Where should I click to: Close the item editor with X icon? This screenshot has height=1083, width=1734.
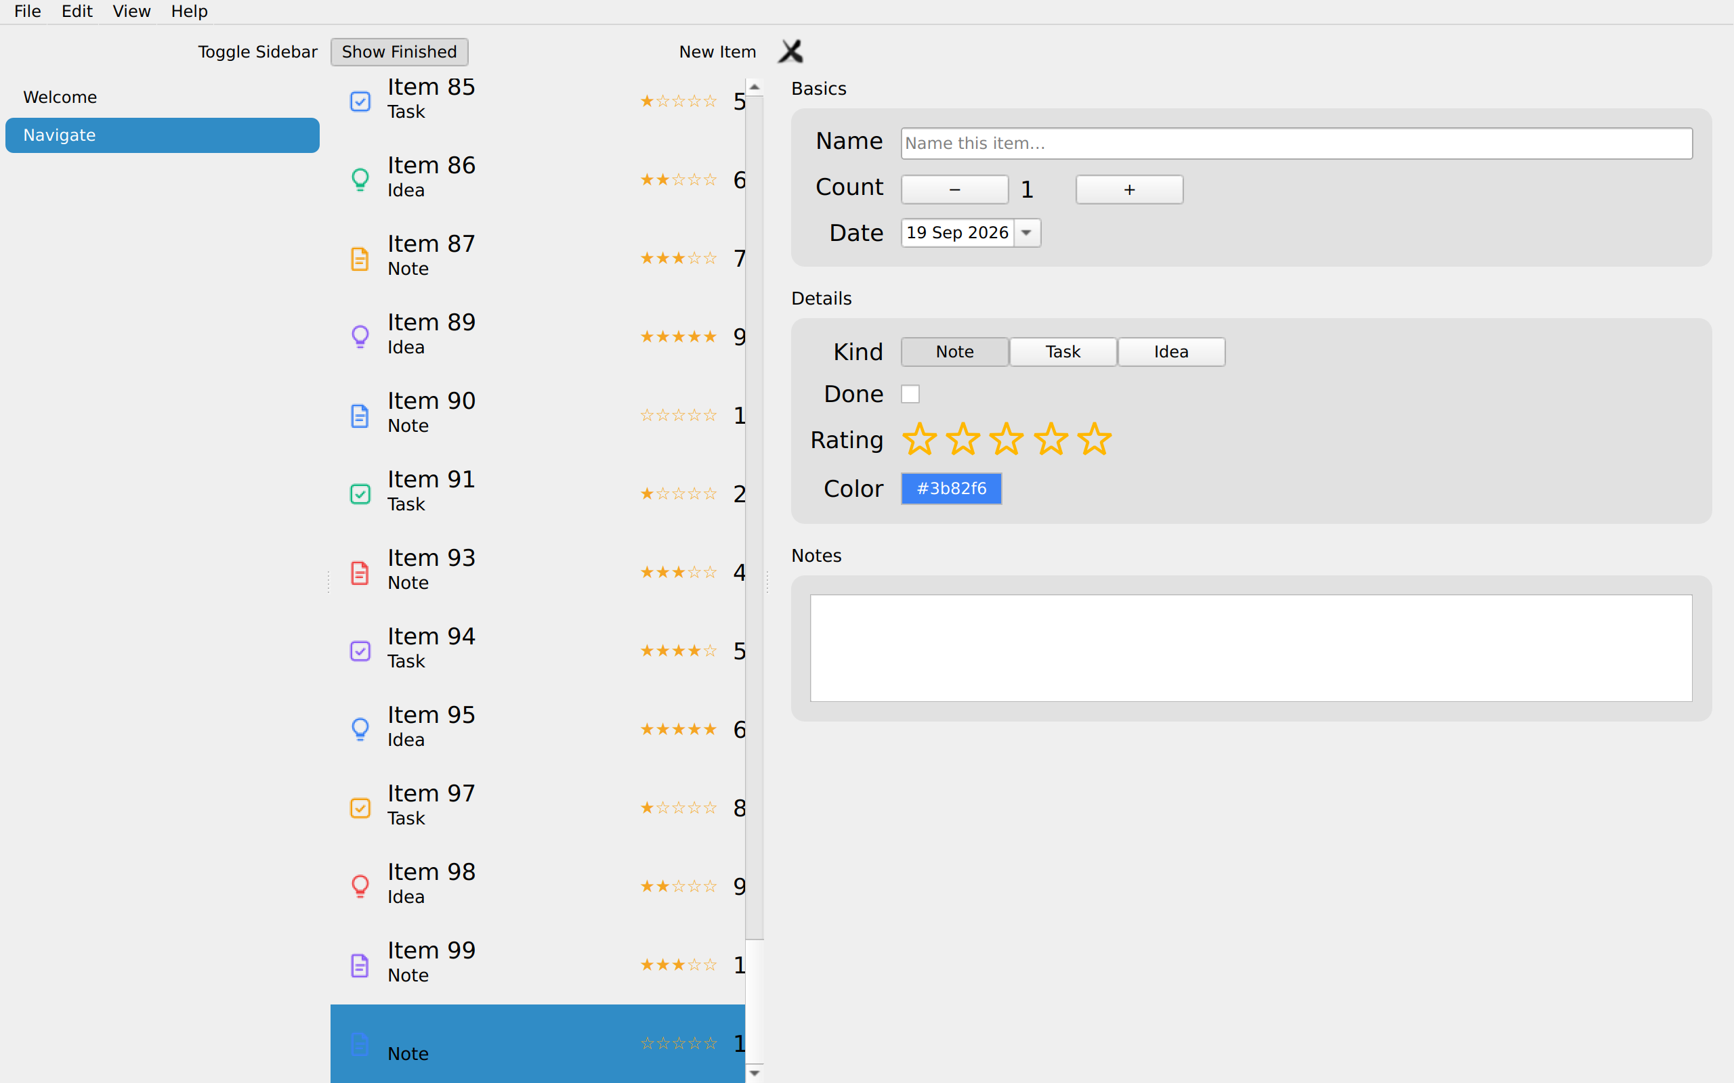[x=790, y=51]
